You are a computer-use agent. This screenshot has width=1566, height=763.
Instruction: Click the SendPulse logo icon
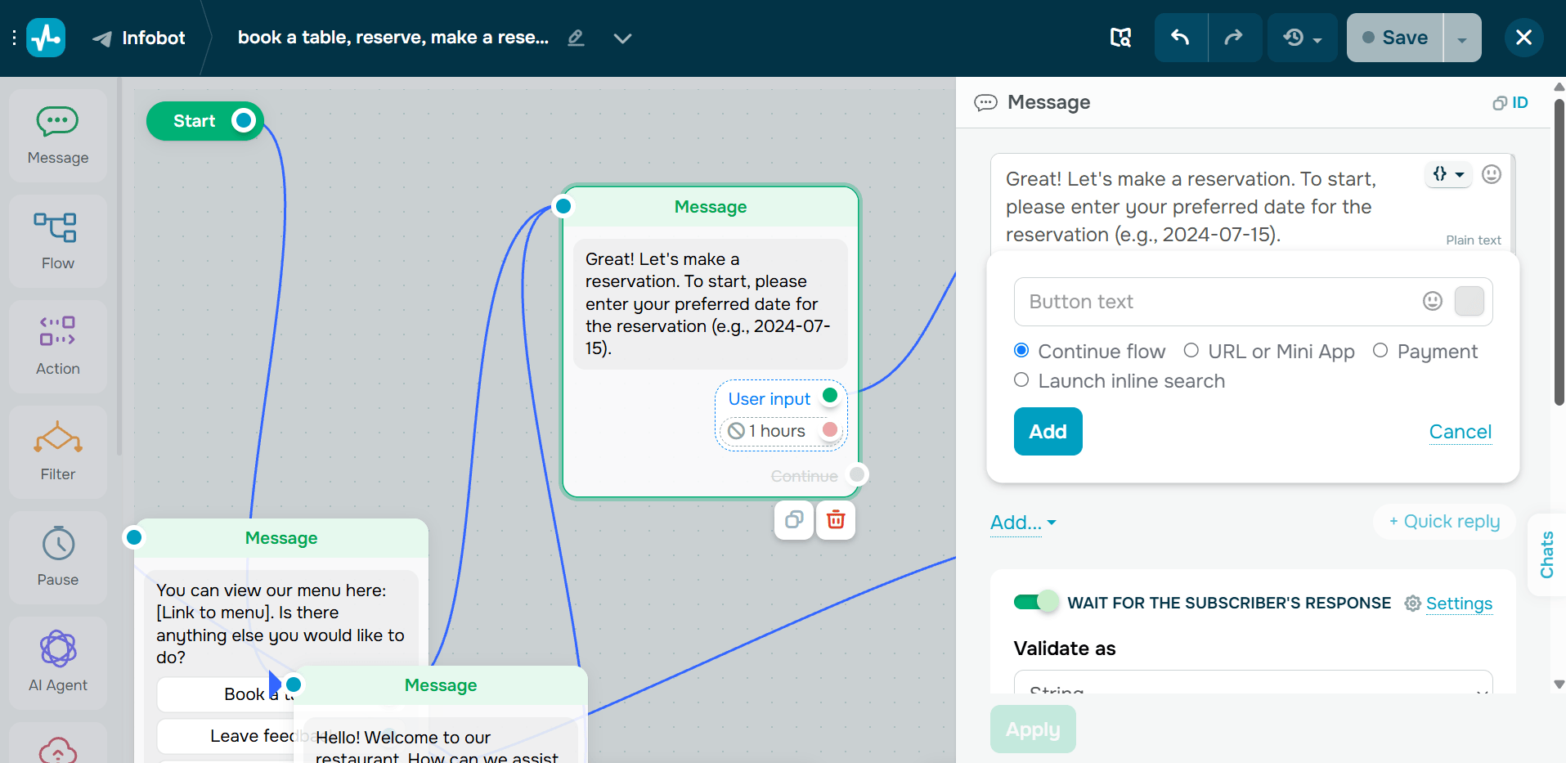point(46,38)
